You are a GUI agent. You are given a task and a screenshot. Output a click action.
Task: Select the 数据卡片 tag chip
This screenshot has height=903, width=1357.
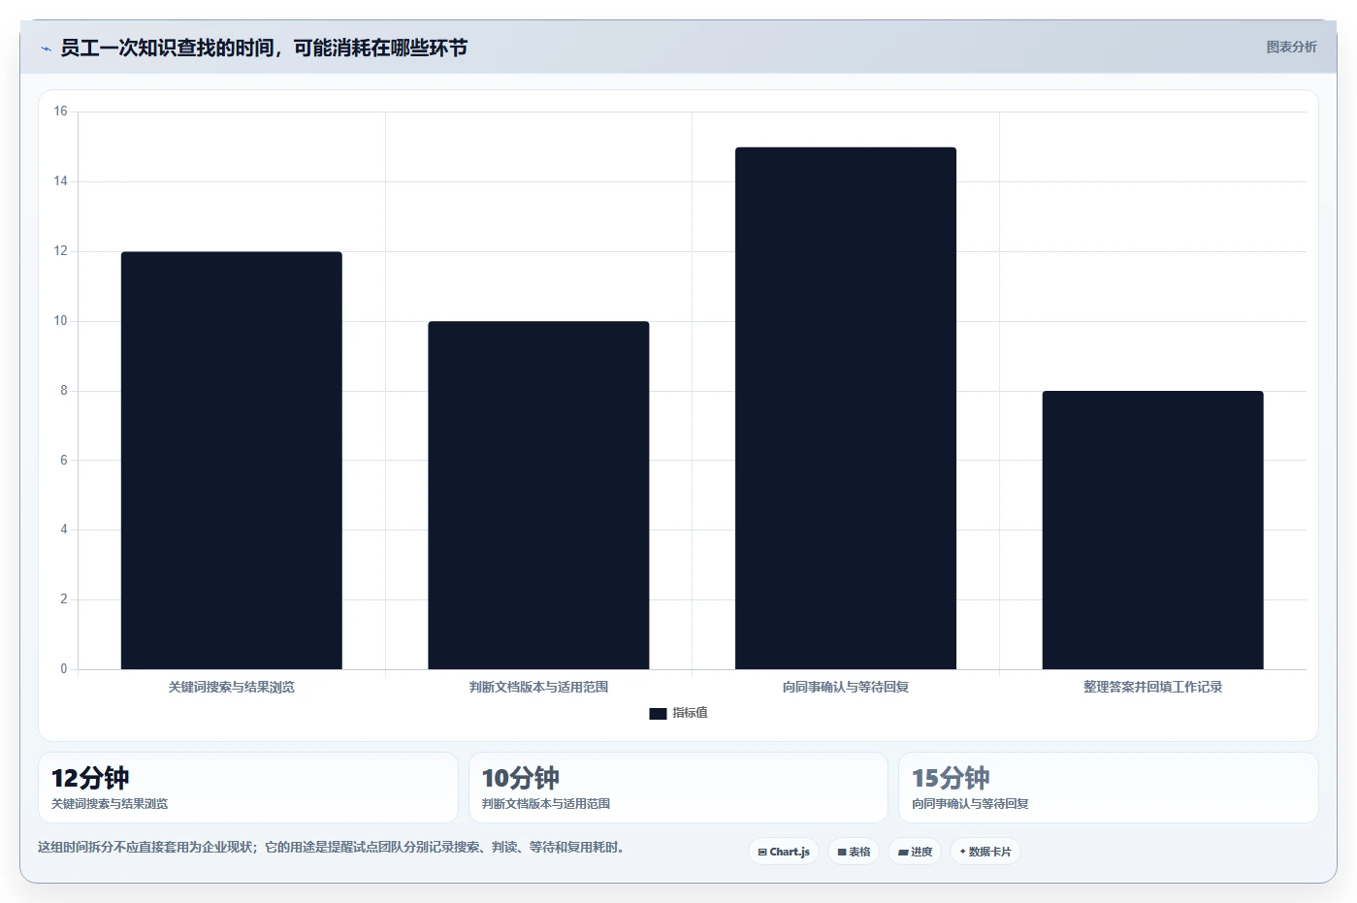coord(985,852)
